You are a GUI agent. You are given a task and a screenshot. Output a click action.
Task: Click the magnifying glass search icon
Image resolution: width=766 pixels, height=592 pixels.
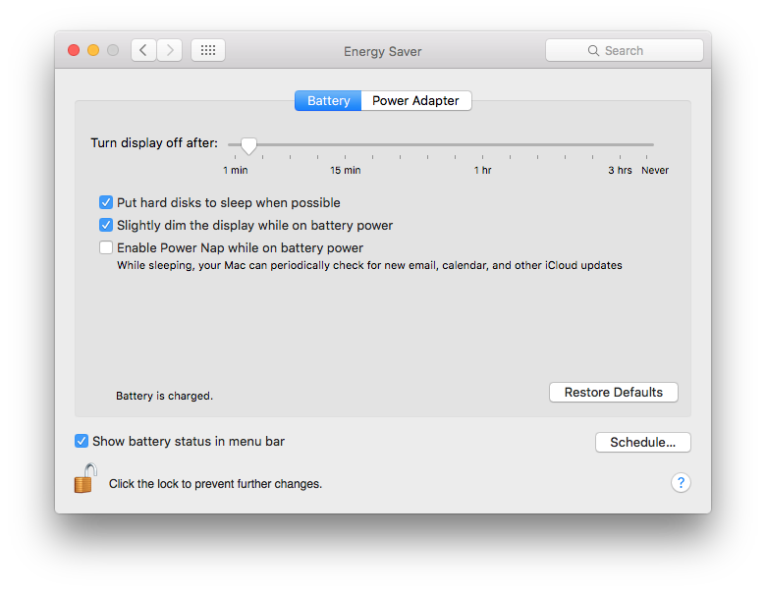(593, 51)
